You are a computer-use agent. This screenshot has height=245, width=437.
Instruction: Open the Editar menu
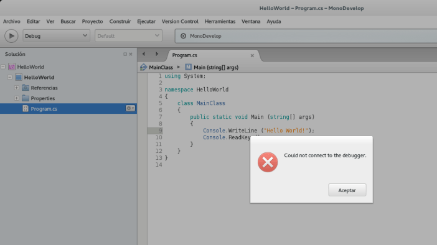point(34,21)
